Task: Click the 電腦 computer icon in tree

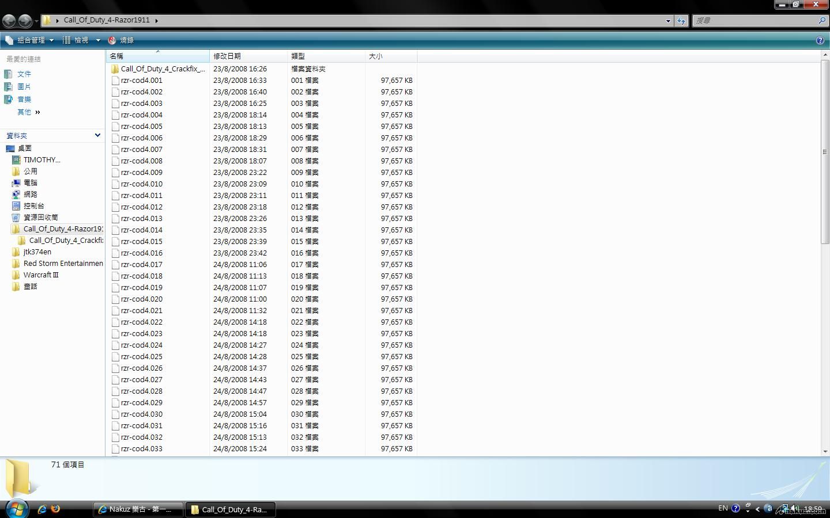Action: pyautogui.click(x=16, y=183)
